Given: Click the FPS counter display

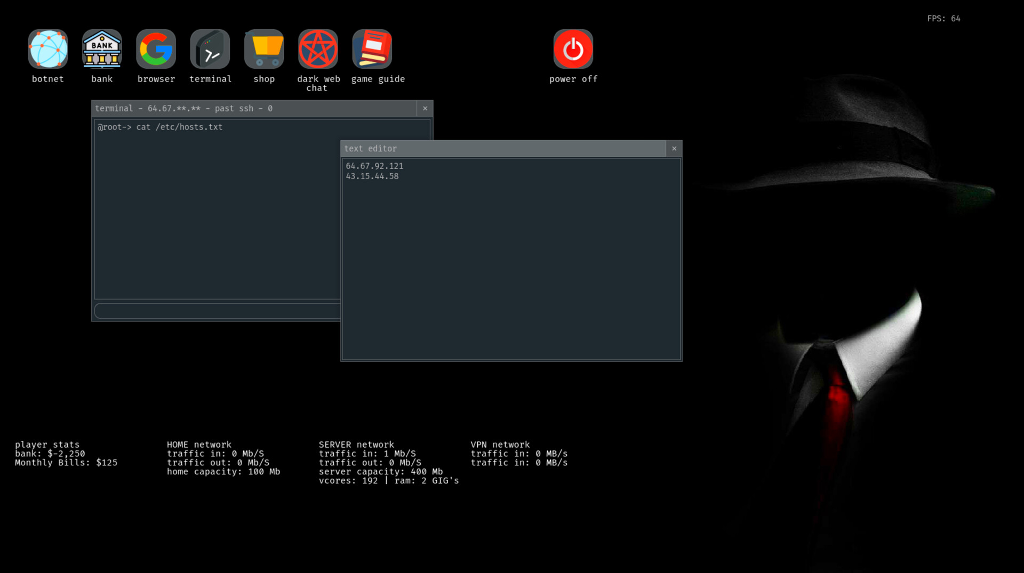Looking at the screenshot, I should pyautogui.click(x=943, y=18).
